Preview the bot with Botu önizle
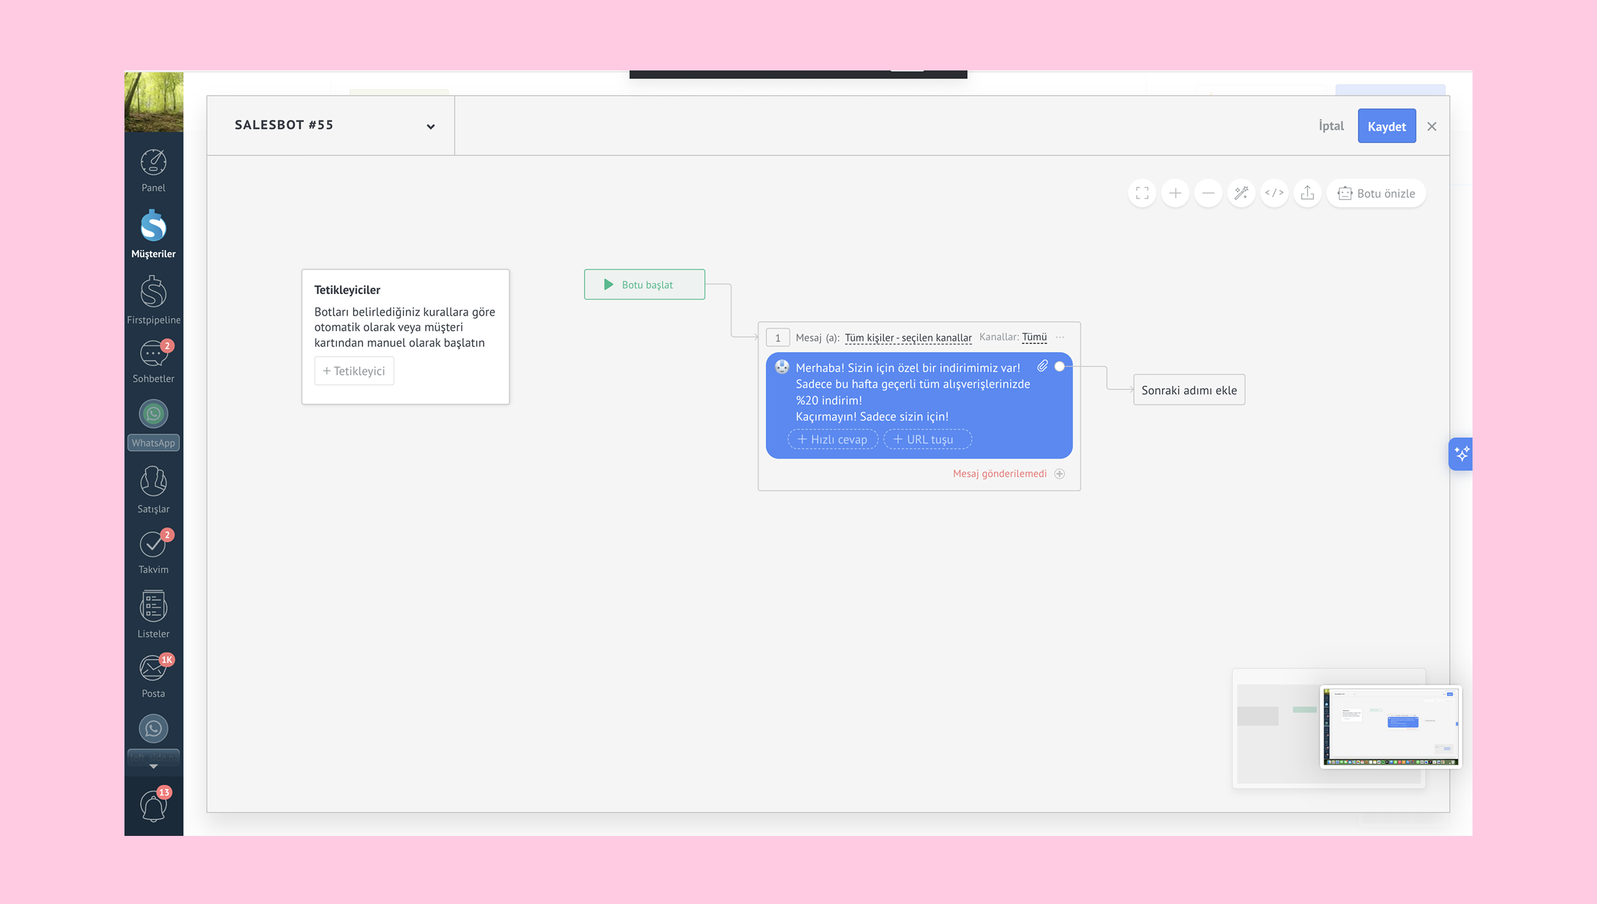This screenshot has width=1597, height=904. (1376, 193)
